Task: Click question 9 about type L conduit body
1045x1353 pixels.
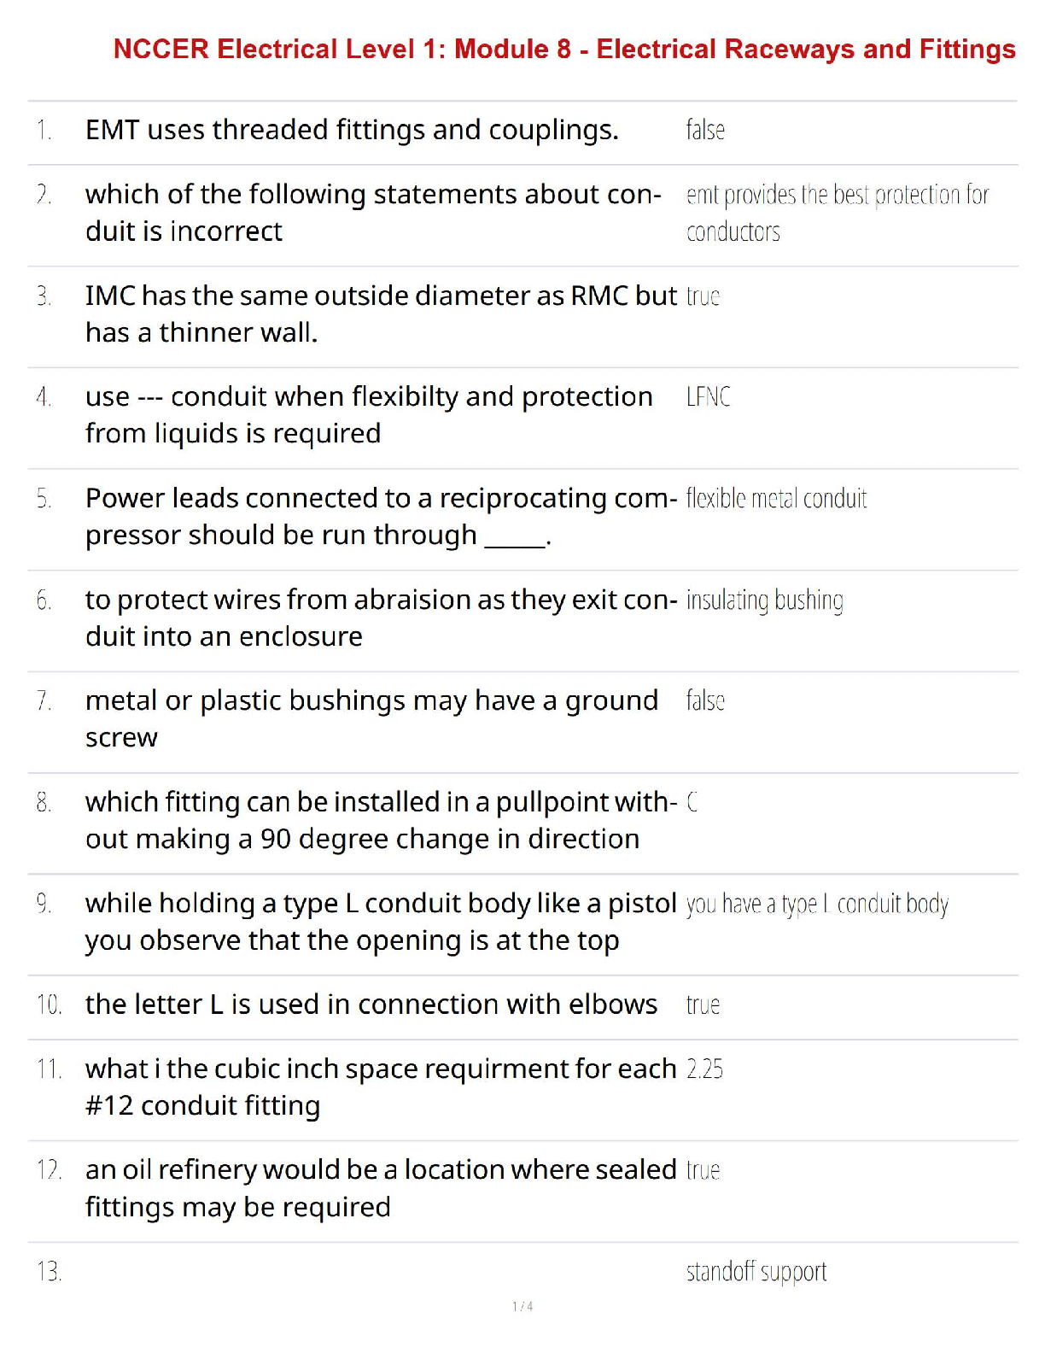Action: (381, 921)
